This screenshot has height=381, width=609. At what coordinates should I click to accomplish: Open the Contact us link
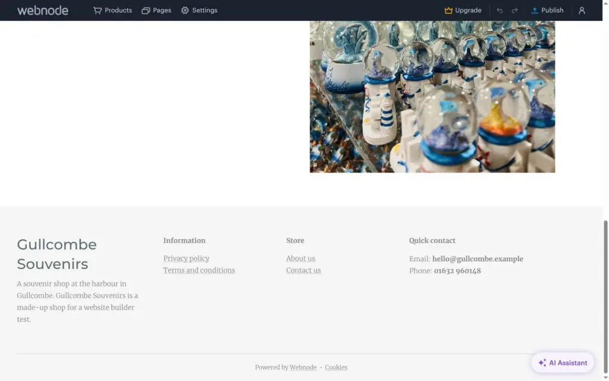[303, 270]
